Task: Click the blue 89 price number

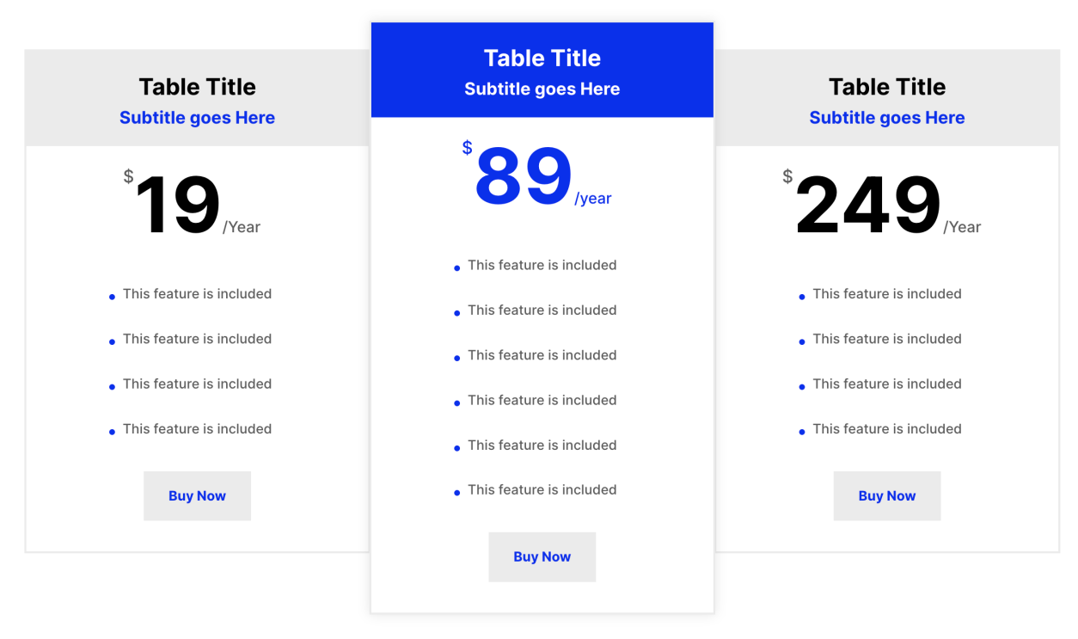Action: click(523, 176)
